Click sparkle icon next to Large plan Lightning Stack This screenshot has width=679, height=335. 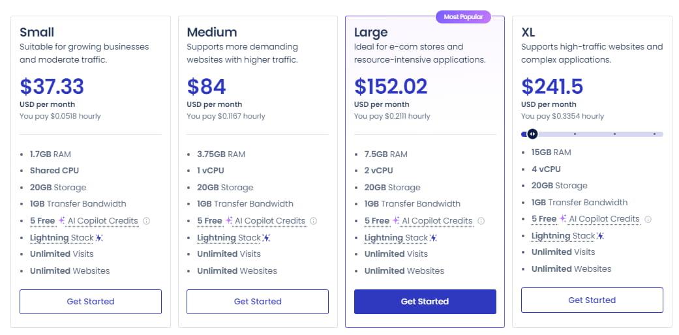point(434,238)
